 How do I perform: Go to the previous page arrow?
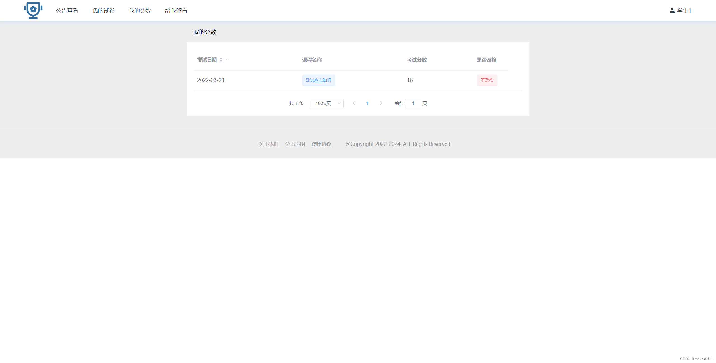[354, 103]
